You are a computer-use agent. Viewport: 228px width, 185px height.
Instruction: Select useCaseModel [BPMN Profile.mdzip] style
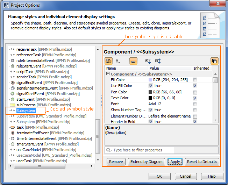[x=46, y=150]
